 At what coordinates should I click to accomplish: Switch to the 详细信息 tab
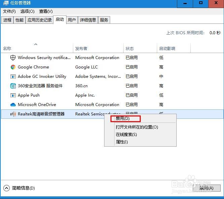[88, 20]
